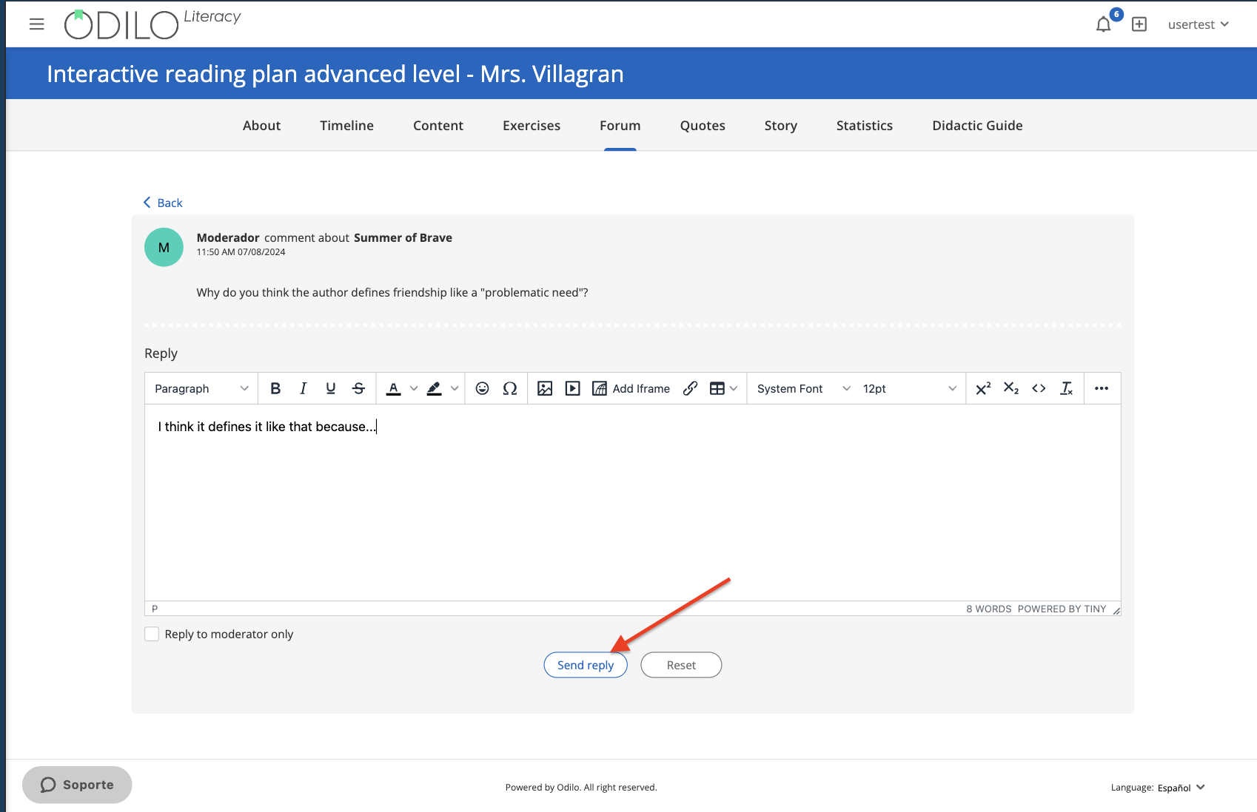1257x812 pixels.
Task: Open the Soporte chat button
Action: coord(77,785)
